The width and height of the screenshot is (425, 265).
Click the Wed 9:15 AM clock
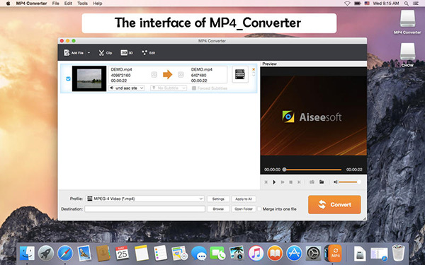386,4
